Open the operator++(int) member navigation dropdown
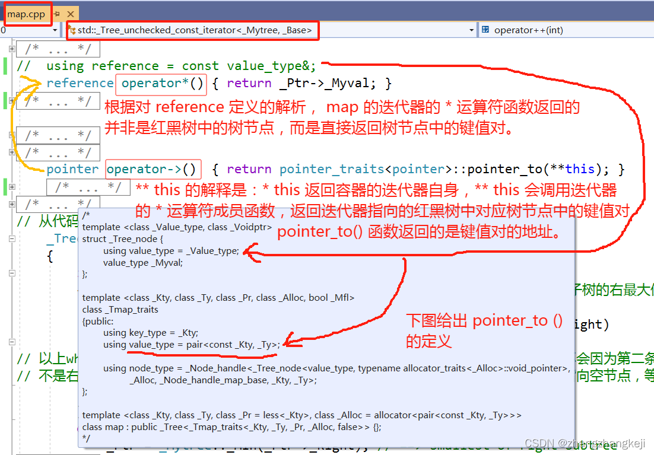This screenshot has width=654, height=455. 566,30
